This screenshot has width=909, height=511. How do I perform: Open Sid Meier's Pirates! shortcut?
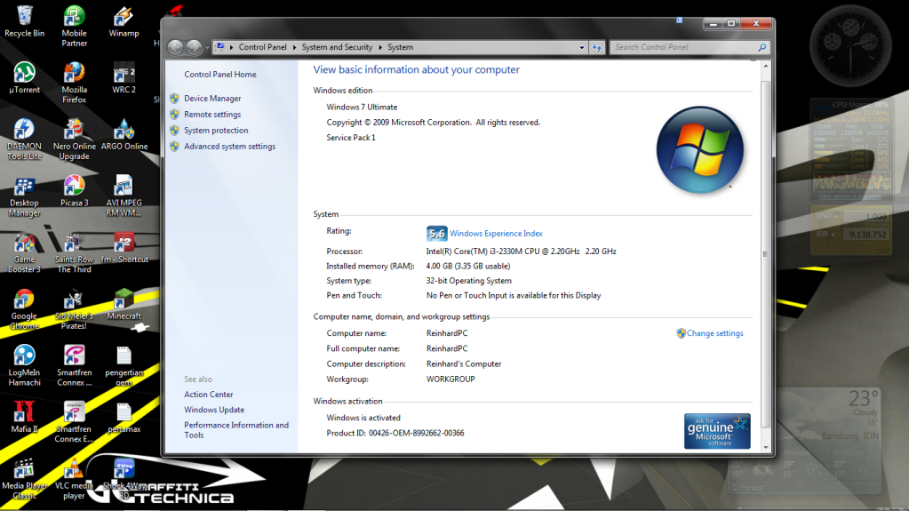click(x=75, y=309)
